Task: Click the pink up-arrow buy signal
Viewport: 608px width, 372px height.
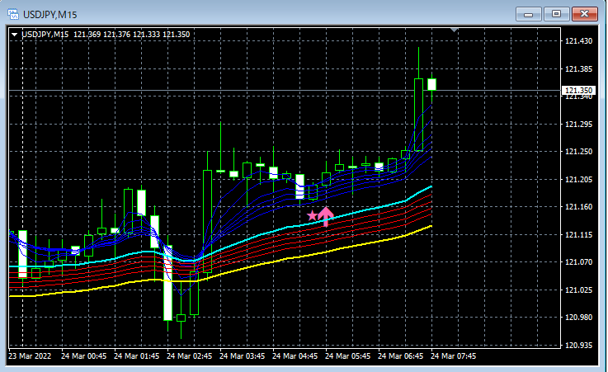Action: [x=326, y=216]
